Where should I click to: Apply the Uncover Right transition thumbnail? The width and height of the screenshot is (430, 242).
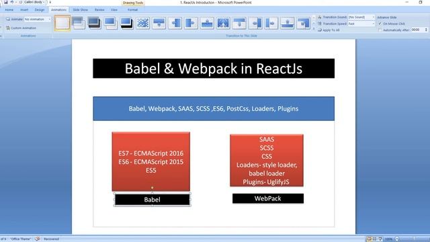pyautogui.click(x=271, y=23)
